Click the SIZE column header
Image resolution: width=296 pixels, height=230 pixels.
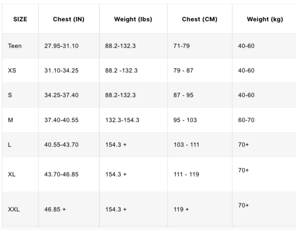[20, 19]
